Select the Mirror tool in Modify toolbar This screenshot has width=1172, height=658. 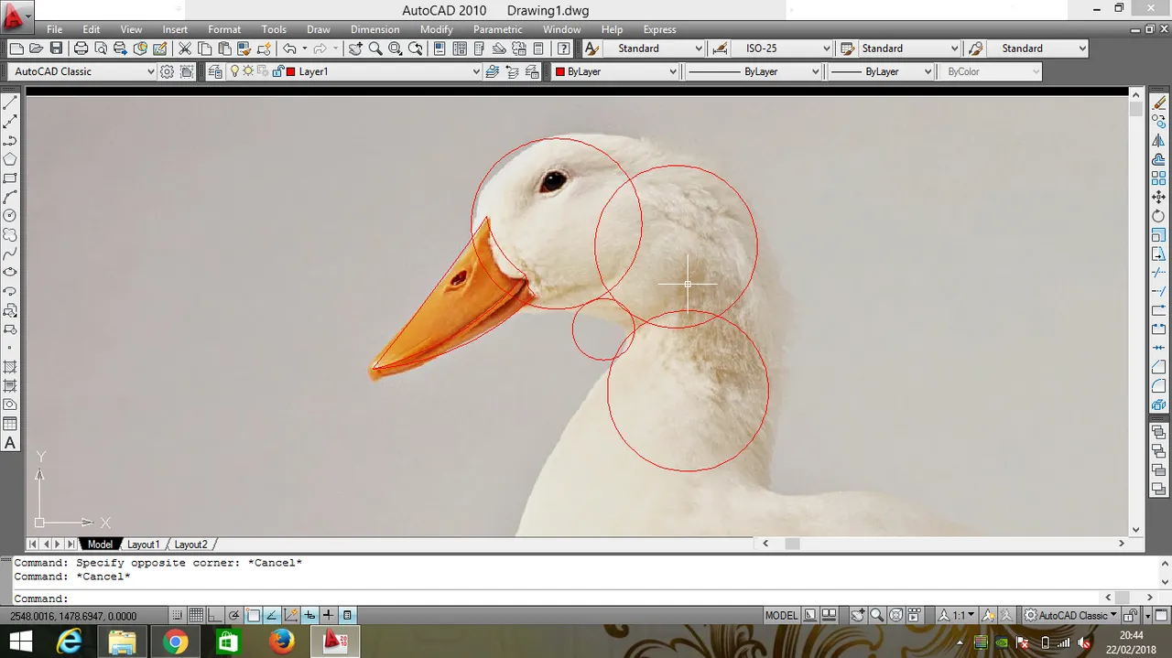(1159, 141)
